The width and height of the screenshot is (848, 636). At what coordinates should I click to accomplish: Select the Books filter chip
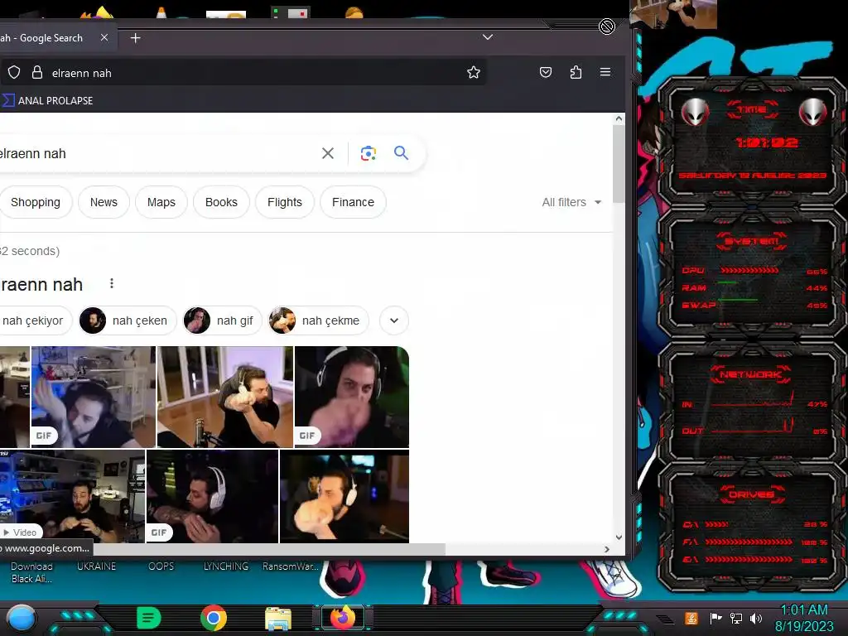pos(221,202)
